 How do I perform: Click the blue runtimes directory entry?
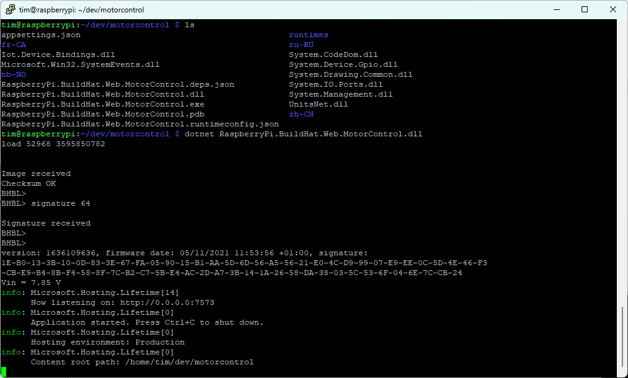308,35
